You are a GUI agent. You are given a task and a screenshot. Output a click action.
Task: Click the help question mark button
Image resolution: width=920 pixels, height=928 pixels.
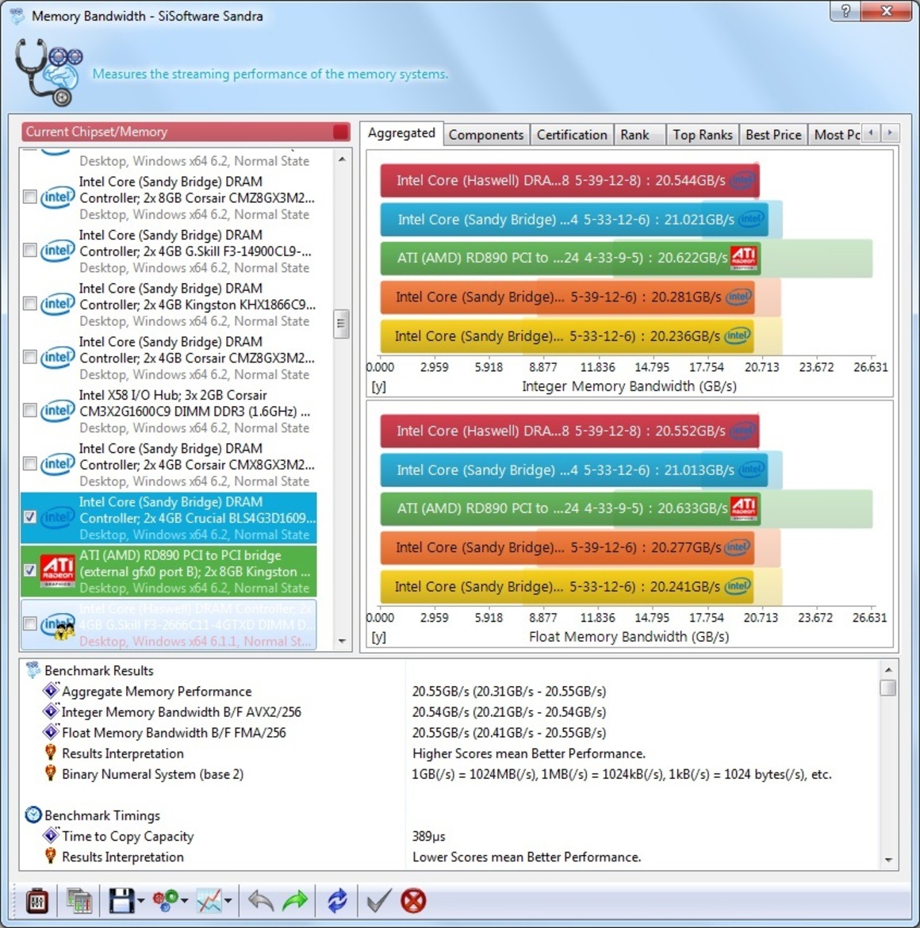click(846, 10)
